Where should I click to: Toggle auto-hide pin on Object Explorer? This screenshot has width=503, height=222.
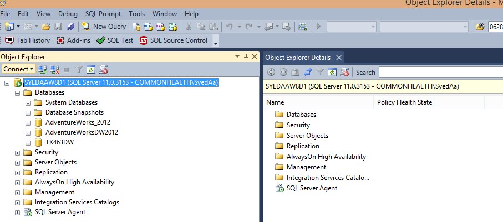click(246, 56)
